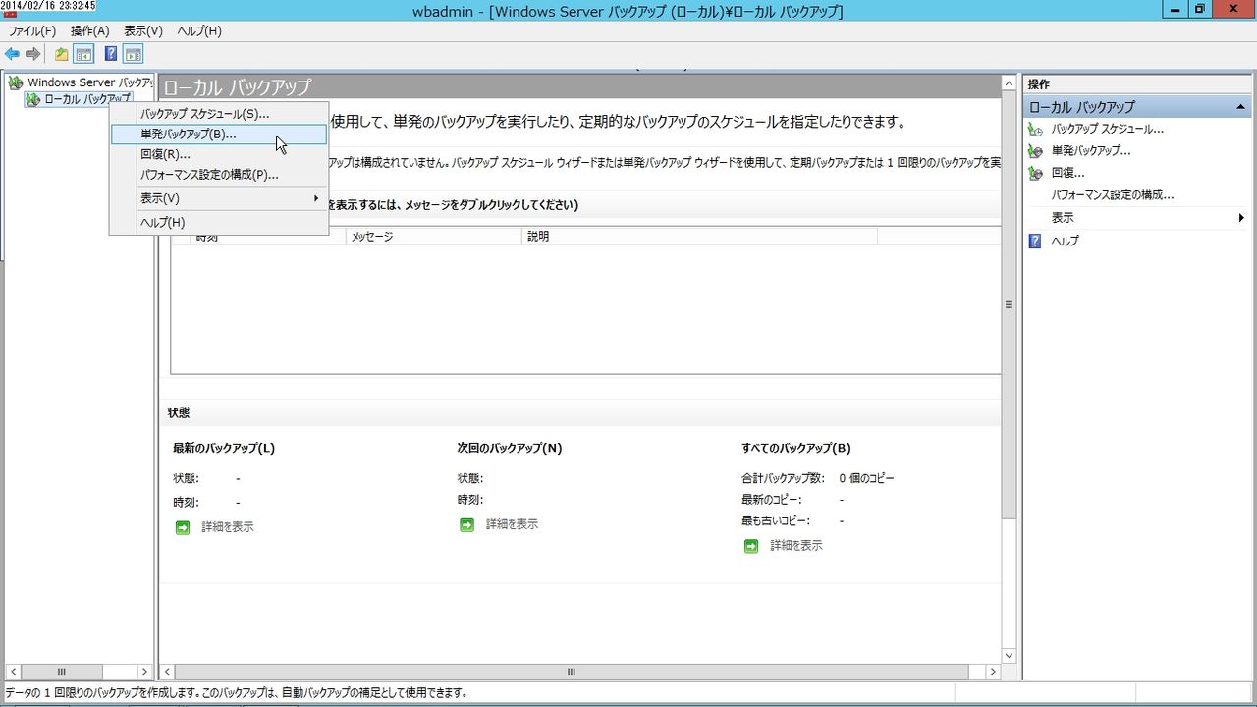Click the 最新のバックアップ(L) heading
1257x707 pixels.
click(224, 448)
